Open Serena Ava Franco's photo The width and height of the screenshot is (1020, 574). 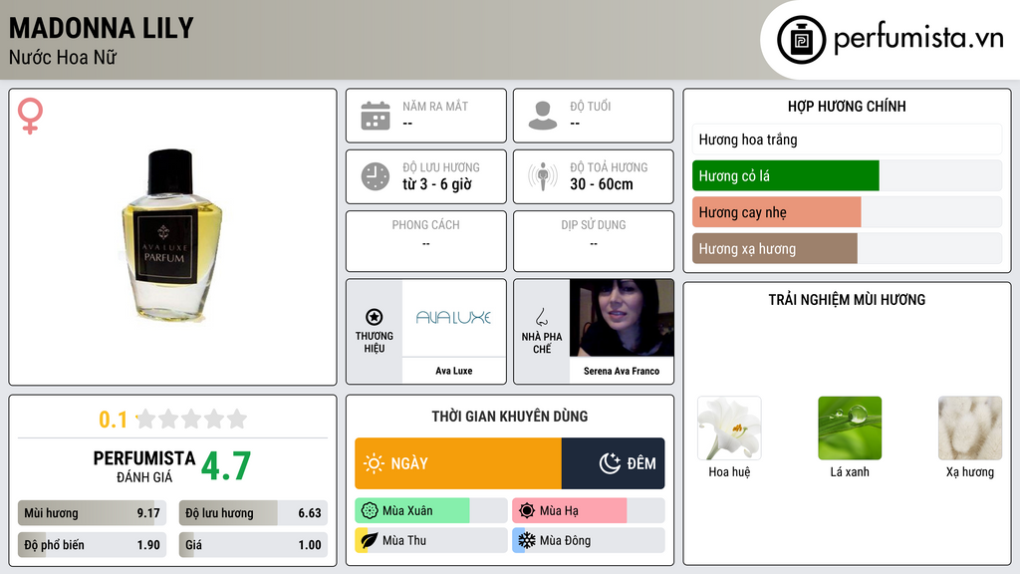click(622, 318)
